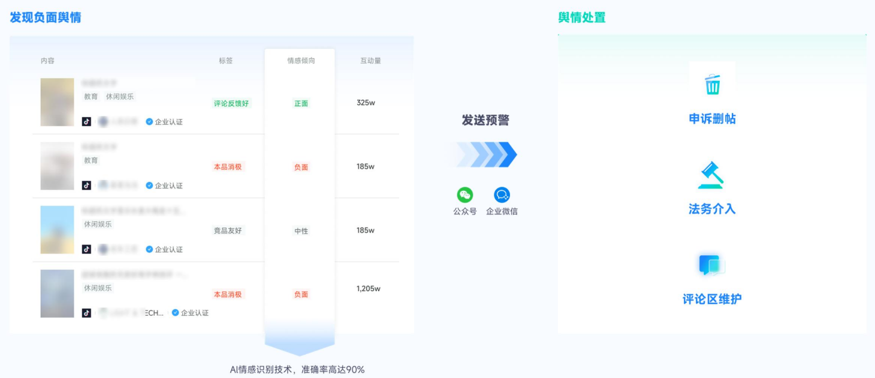Click the 325w interaction value
875x378 pixels.
click(x=366, y=103)
